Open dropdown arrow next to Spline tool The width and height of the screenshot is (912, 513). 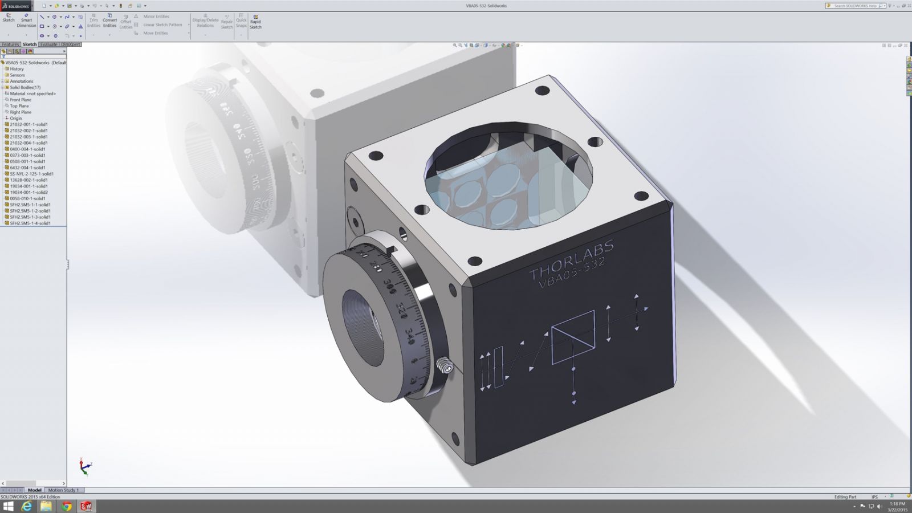click(74, 17)
